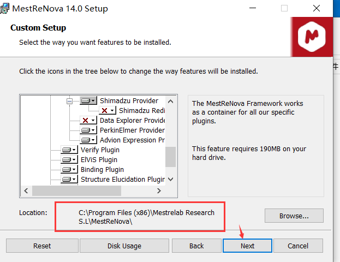
Task: Click the horizontal scrollbar right arrow
Action: click(159, 191)
